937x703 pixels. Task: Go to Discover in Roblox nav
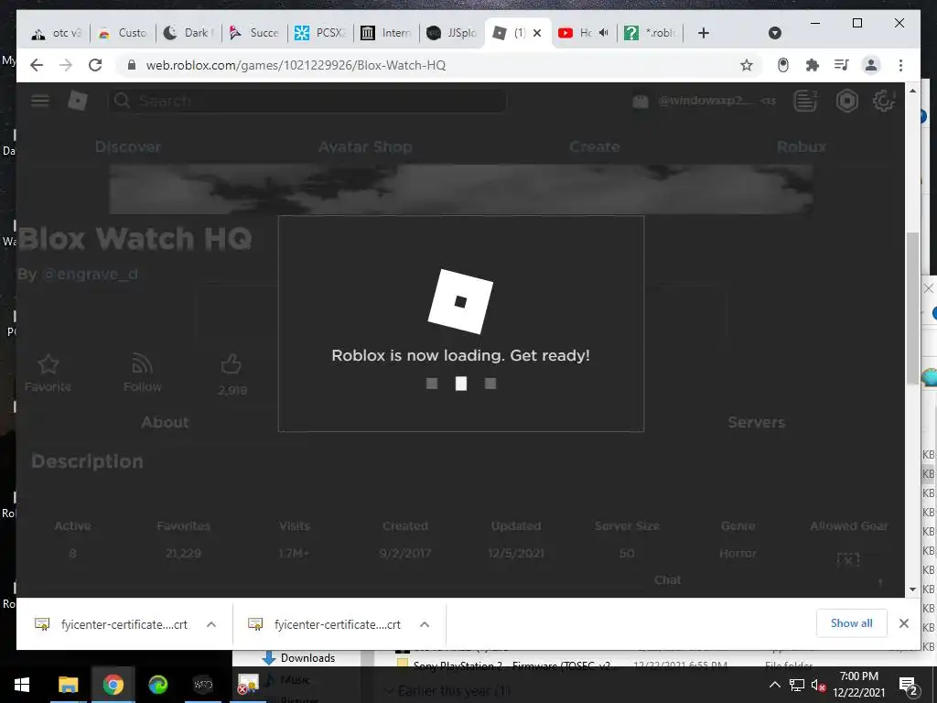128,146
